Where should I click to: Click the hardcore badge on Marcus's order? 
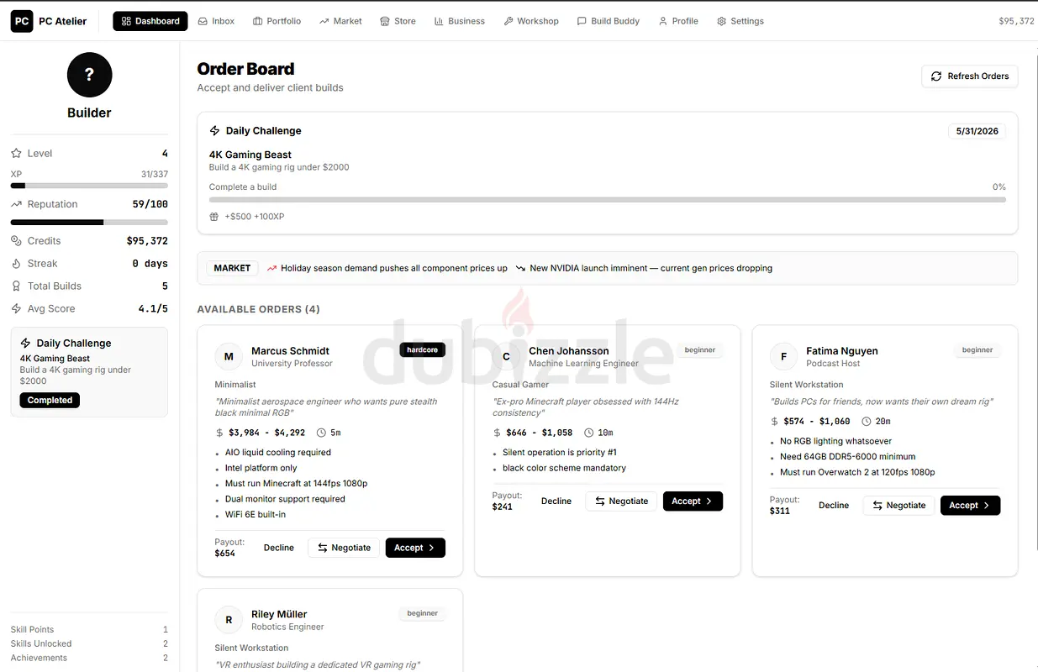(422, 350)
